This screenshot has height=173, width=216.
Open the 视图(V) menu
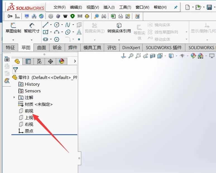pos(93,7)
